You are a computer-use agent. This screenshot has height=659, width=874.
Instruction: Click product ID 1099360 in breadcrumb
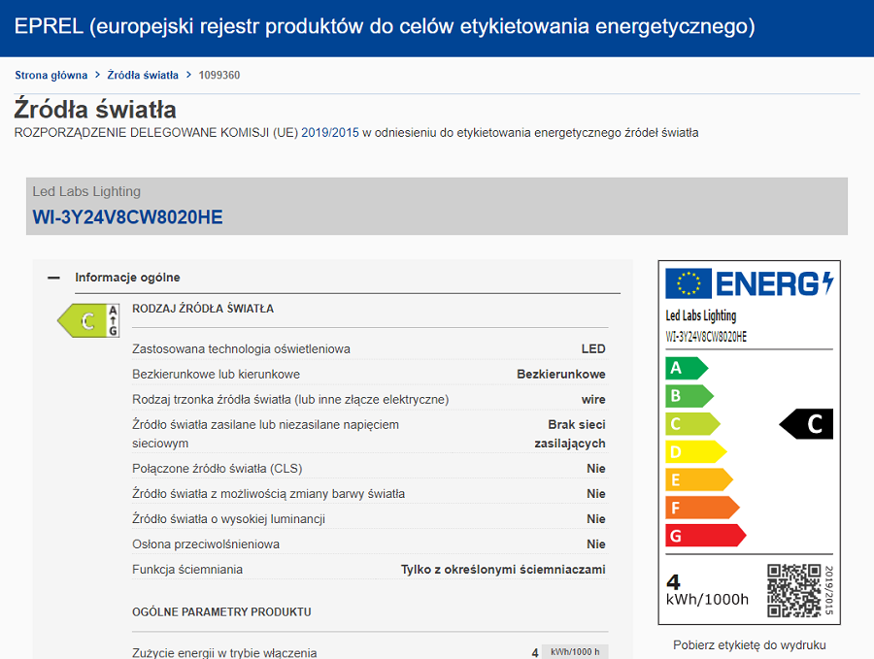pyautogui.click(x=219, y=75)
